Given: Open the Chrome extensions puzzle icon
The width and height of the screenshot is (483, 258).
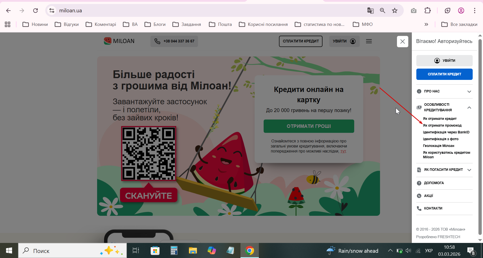Looking at the screenshot, I should pos(427,11).
